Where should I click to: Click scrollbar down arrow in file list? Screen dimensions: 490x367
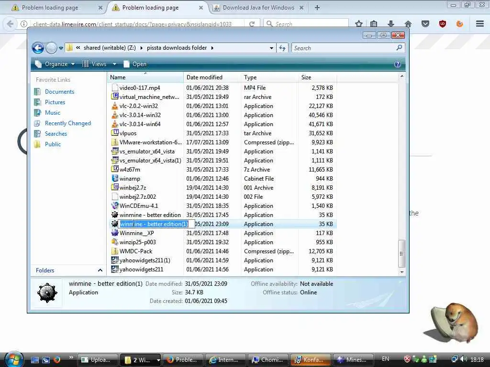coord(402,272)
